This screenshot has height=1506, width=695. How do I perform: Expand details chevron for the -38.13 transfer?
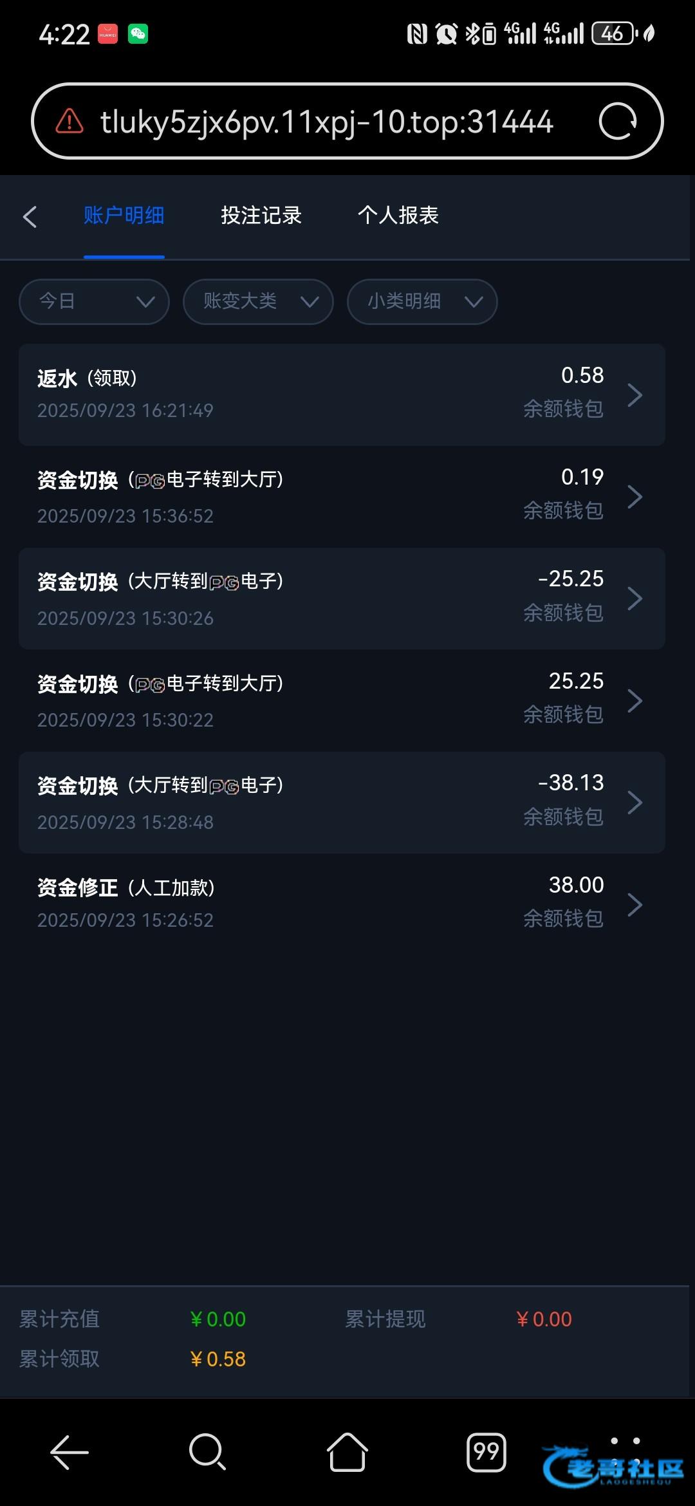click(x=635, y=803)
